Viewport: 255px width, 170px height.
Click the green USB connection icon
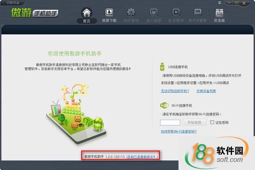pyautogui.click(x=162, y=67)
